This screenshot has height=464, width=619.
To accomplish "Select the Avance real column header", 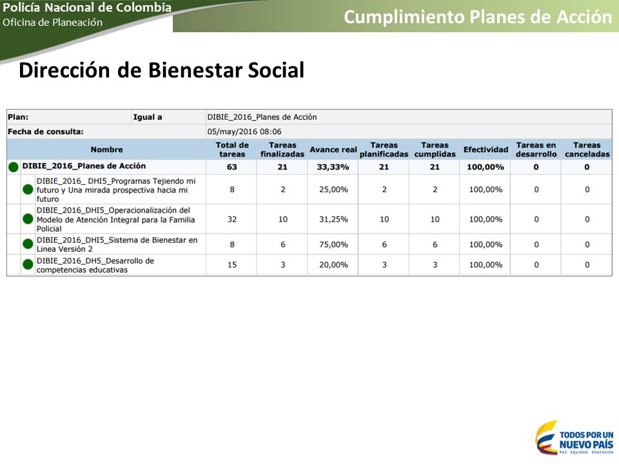I will coord(333,150).
